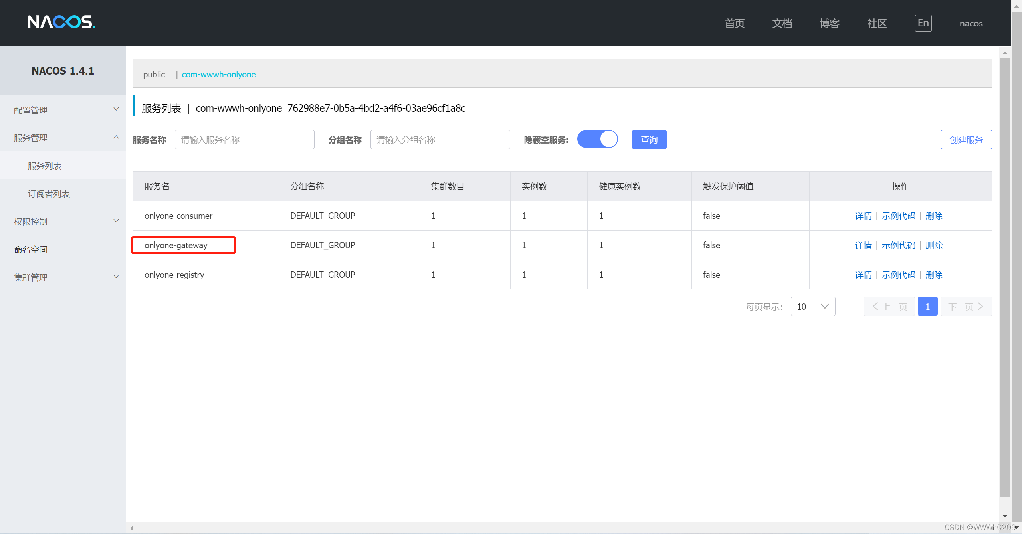Open 示例代码 for onlyone-gateway
This screenshot has height=534, width=1022.
click(898, 245)
